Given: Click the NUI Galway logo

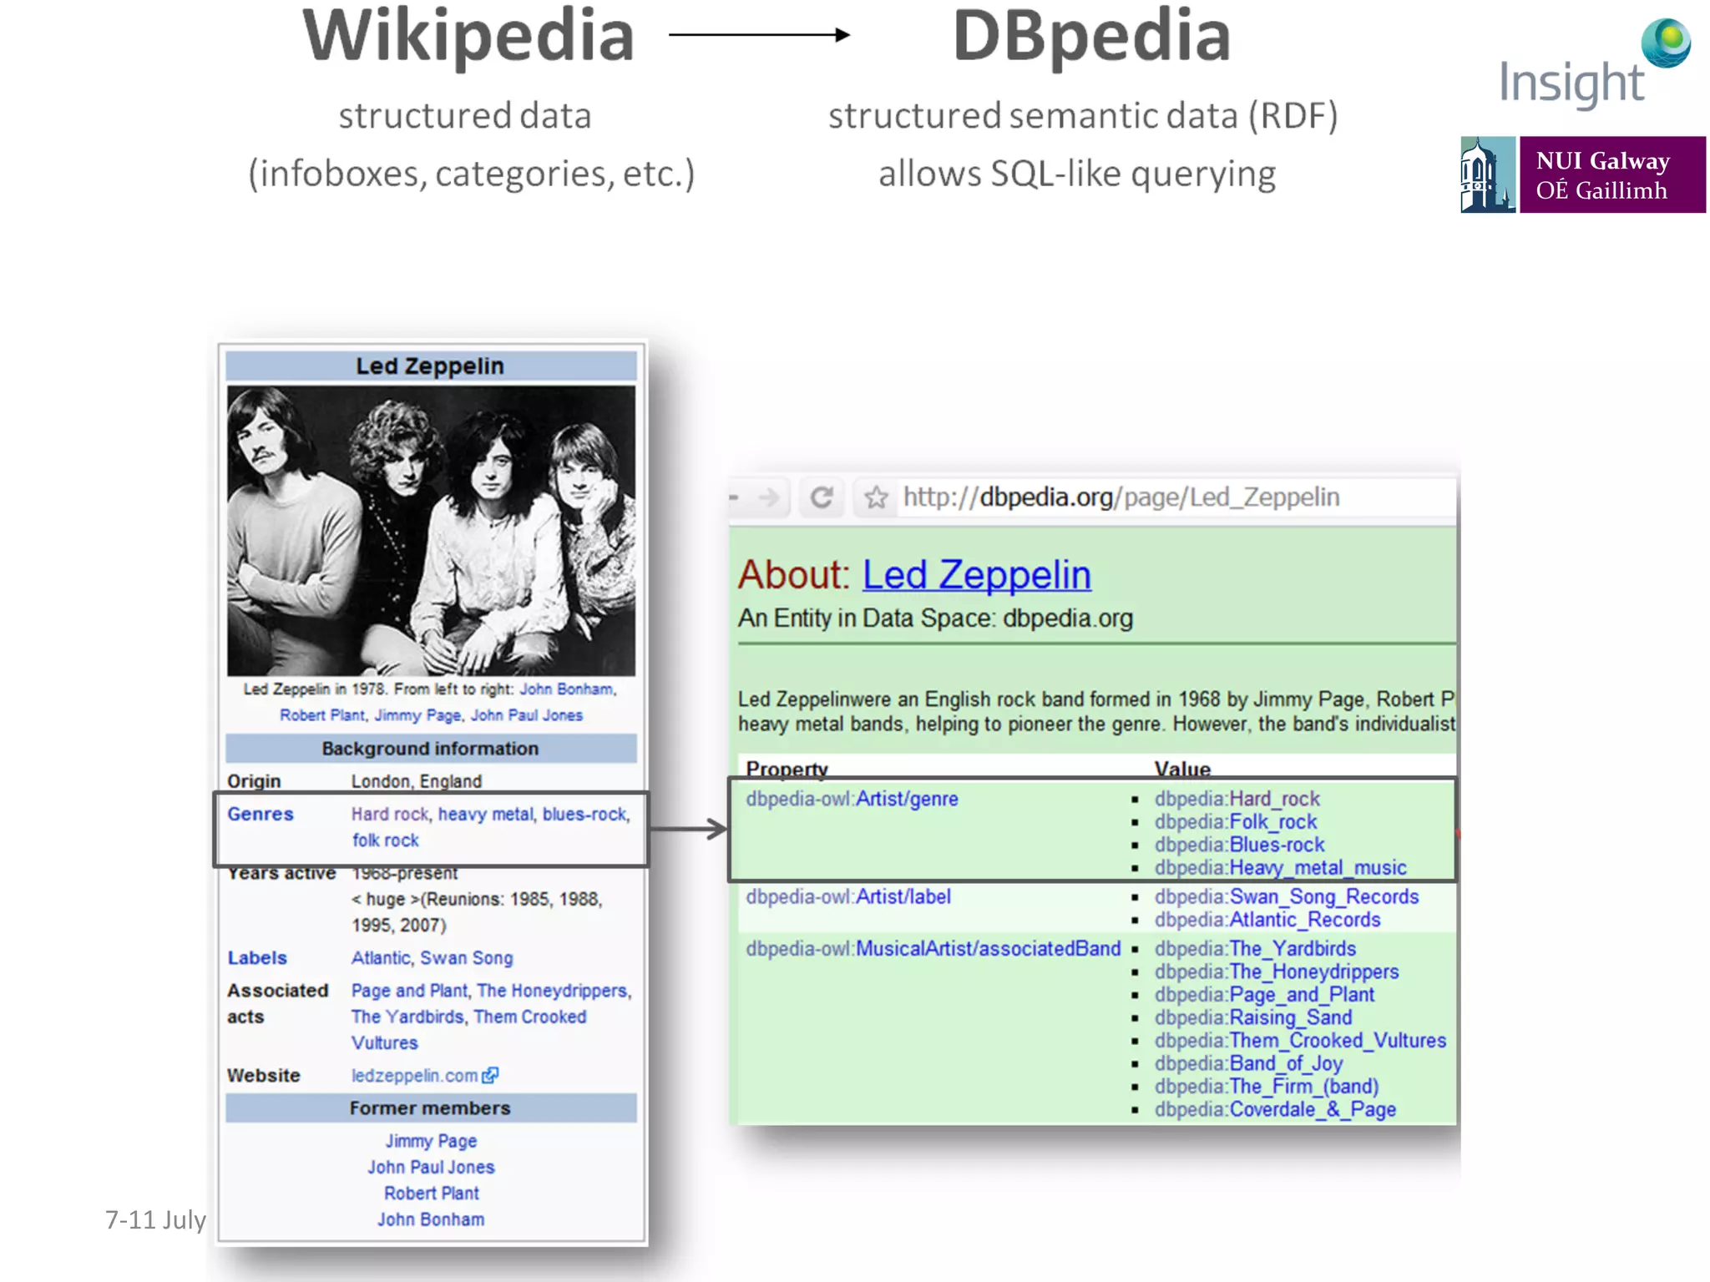Looking at the screenshot, I should (1582, 174).
